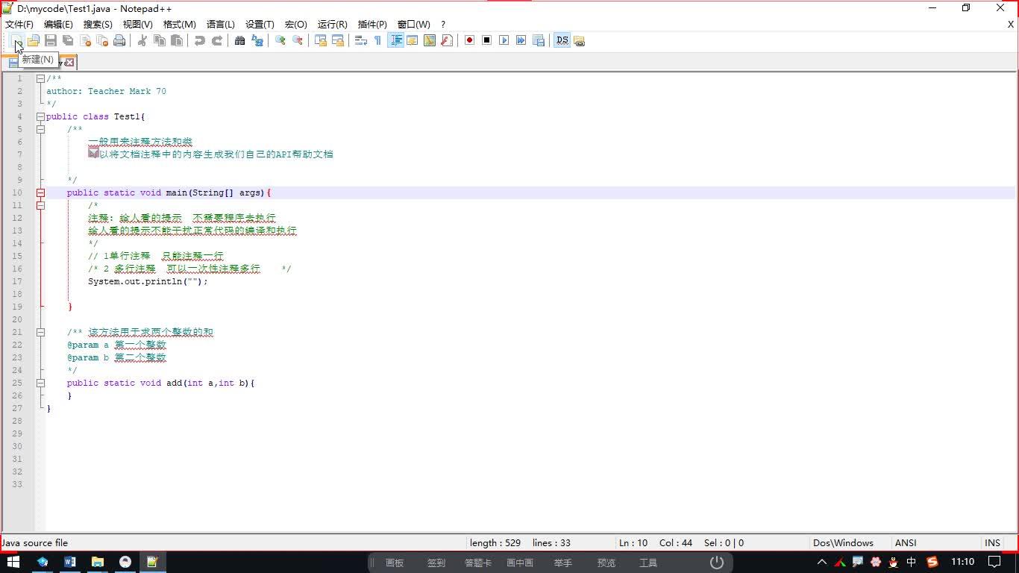Click the 签到 button in the overlay bar
Viewport: 1019px width, 573px height.
click(x=436, y=563)
